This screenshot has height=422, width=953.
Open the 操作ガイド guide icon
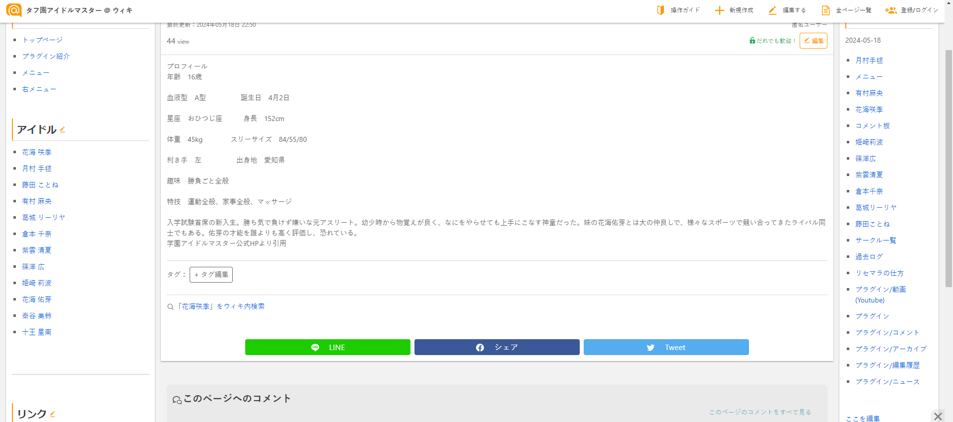661,10
